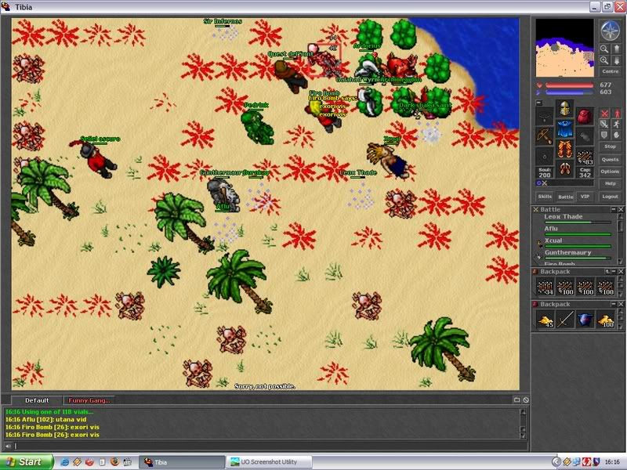Zoom in the minimap with lower magnifier
The width and height of the screenshot is (627, 470).
604,60
